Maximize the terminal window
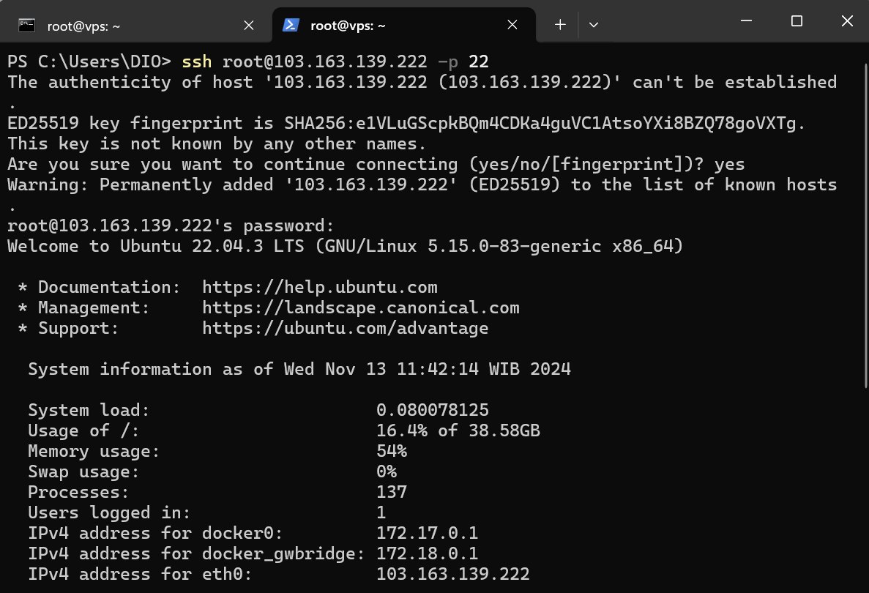Viewport: 869px width, 593px height. (797, 21)
